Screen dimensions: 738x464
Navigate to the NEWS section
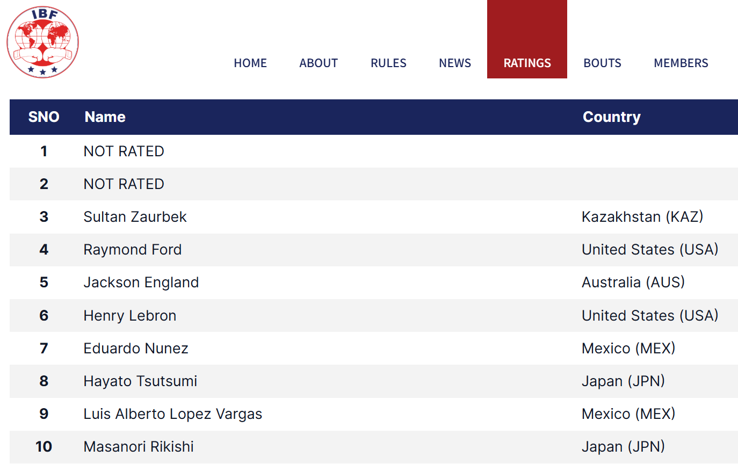click(x=455, y=63)
